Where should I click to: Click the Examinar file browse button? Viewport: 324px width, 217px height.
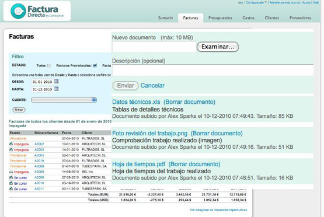(218, 47)
